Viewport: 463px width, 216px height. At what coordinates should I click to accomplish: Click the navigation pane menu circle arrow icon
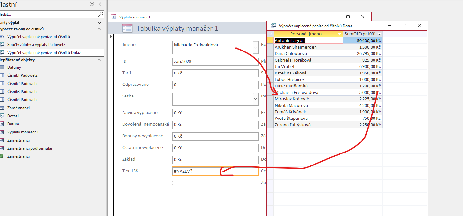[x=92, y=4]
